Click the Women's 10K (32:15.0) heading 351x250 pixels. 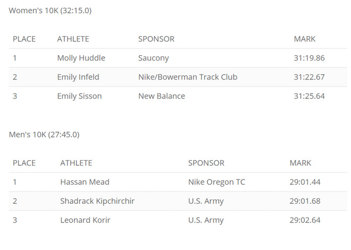pos(50,11)
